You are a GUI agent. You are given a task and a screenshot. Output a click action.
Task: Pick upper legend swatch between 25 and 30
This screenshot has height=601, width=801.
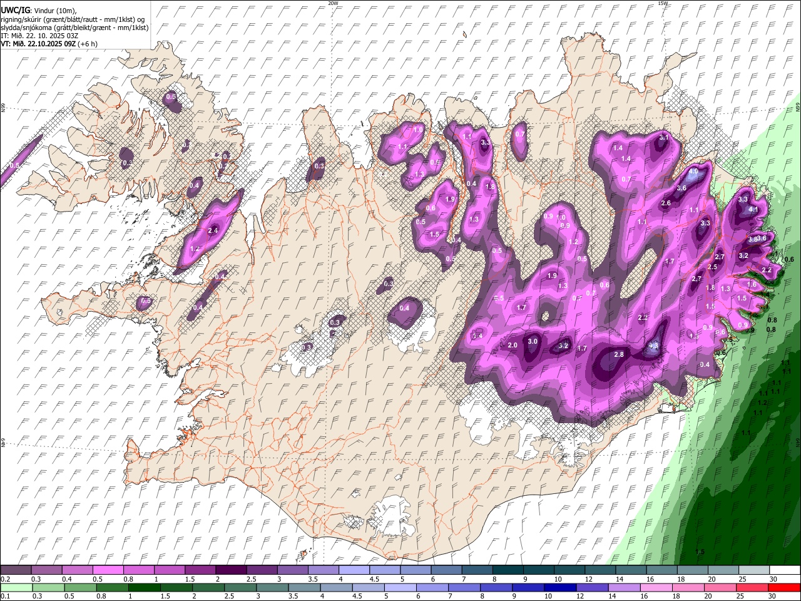(x=754, y=570)
